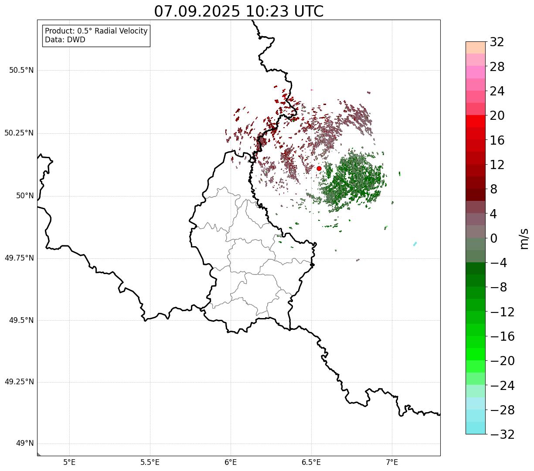534x471 pixels.
Task: Click the colorbar tick label 16
Action: point(497,140)
